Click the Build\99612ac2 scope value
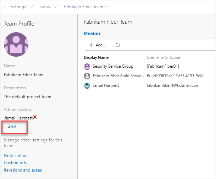 click(x=176, y=76)
